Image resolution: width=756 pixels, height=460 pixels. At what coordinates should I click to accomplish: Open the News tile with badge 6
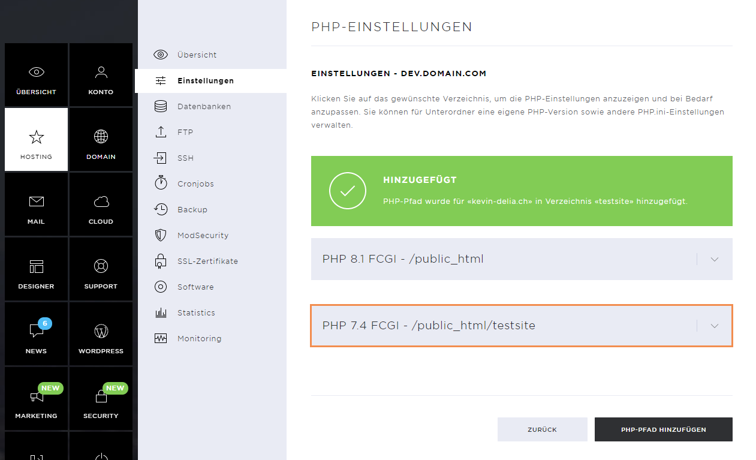pyautogui.click(x=36, y=334)
